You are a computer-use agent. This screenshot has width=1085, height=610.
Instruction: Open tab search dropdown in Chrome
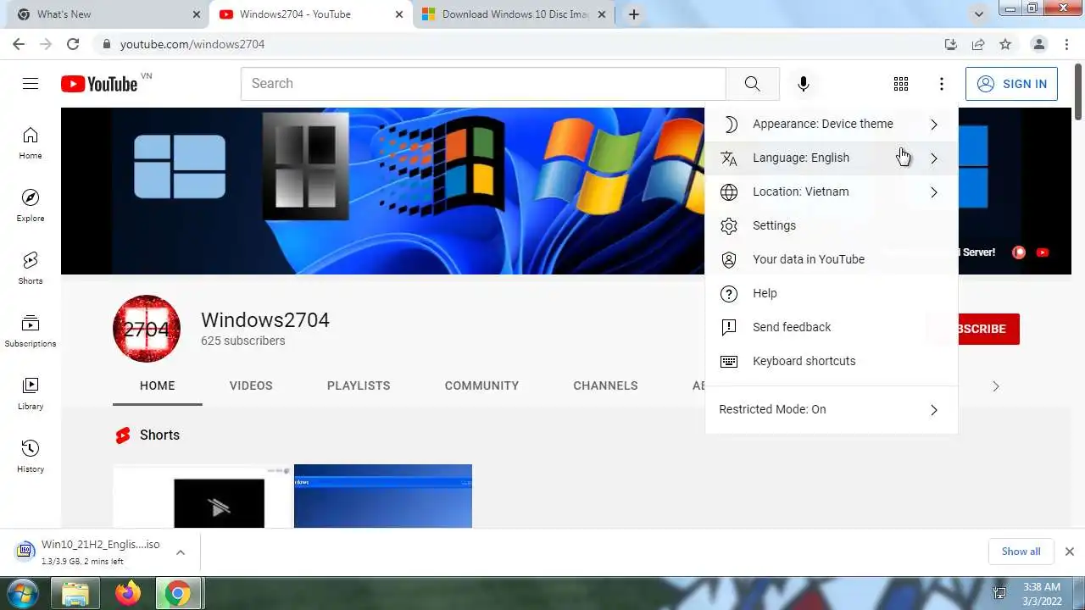pyautogui.click(x=979, y=14)
